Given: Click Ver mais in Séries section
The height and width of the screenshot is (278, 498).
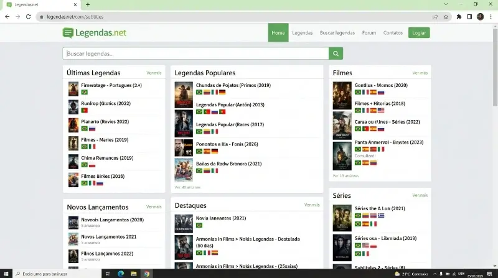Looking at the screenshot, I should 420,195.
